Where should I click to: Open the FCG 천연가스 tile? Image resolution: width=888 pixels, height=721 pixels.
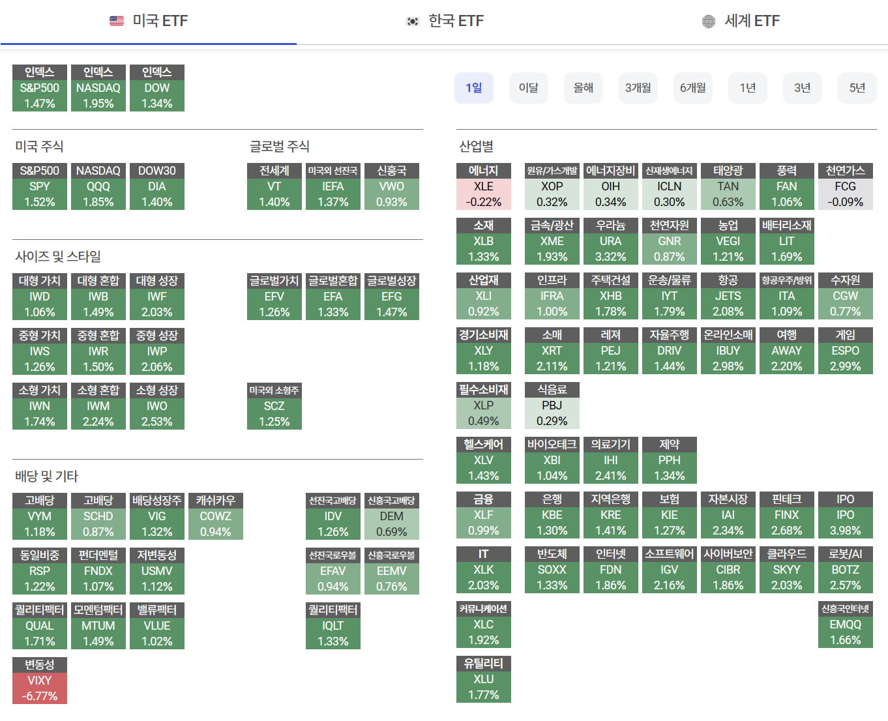point(846,186)
